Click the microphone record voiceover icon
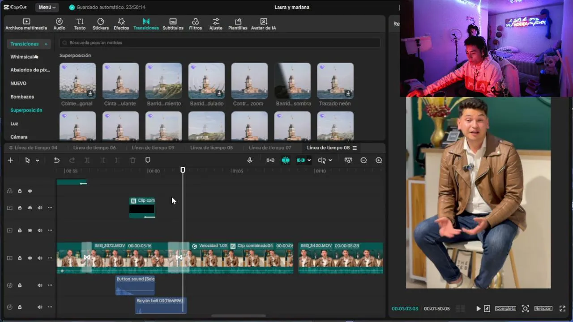This screenshot has height=322, width=573. tap(250, 160)
